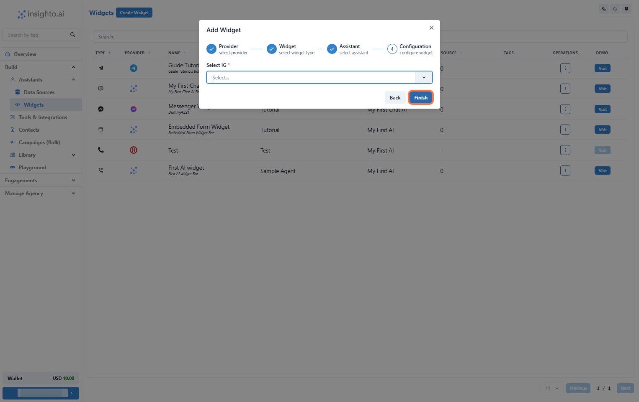Click the Telegram provider icon on Guide Tutorials row
639x402 pixels.
tap(134, 68)
